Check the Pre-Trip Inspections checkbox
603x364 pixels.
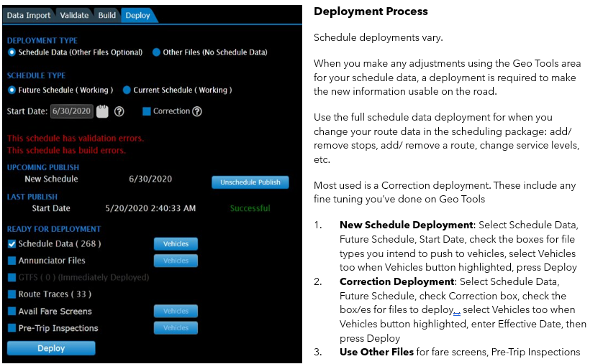pos(12,328)
